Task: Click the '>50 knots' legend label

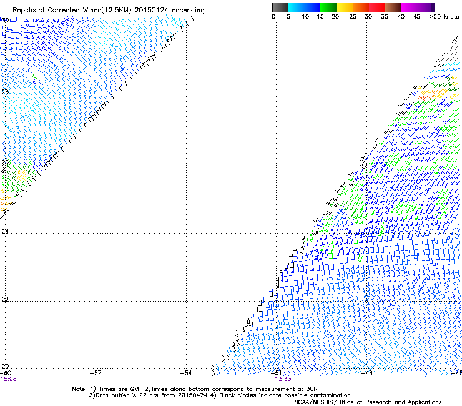Action: pos(444,17)
